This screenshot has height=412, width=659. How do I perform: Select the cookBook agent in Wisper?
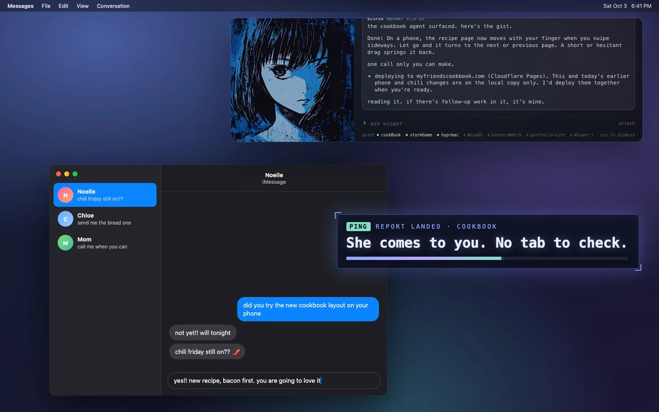tap(389, 135)
